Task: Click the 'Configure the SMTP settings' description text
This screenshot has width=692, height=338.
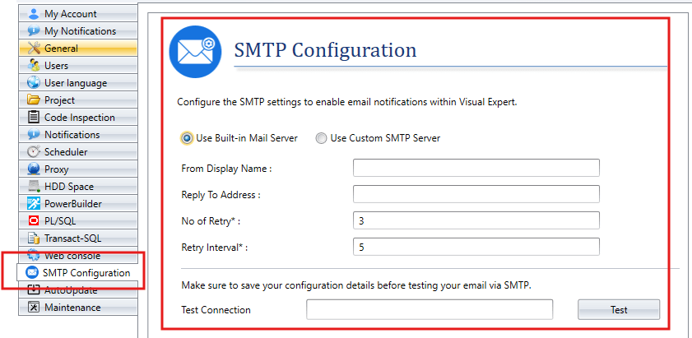Action: 347,102
